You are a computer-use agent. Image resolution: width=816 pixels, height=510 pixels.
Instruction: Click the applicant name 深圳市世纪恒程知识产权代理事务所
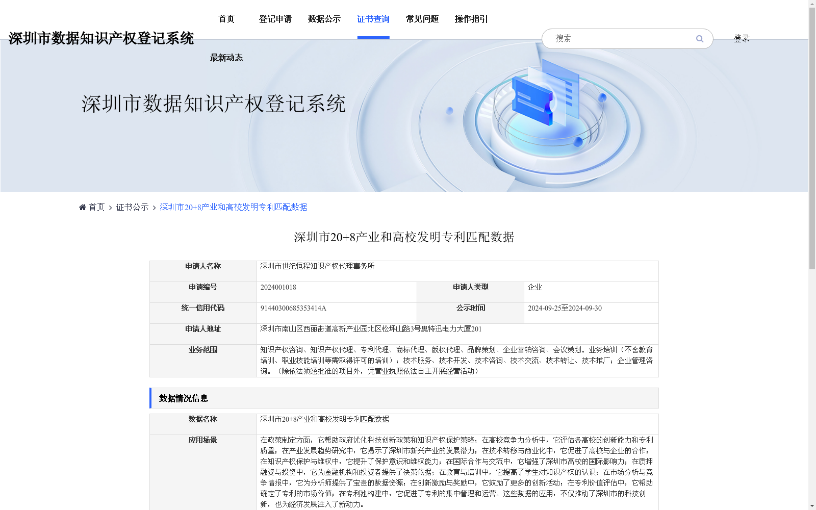click(x=317, y=266)
